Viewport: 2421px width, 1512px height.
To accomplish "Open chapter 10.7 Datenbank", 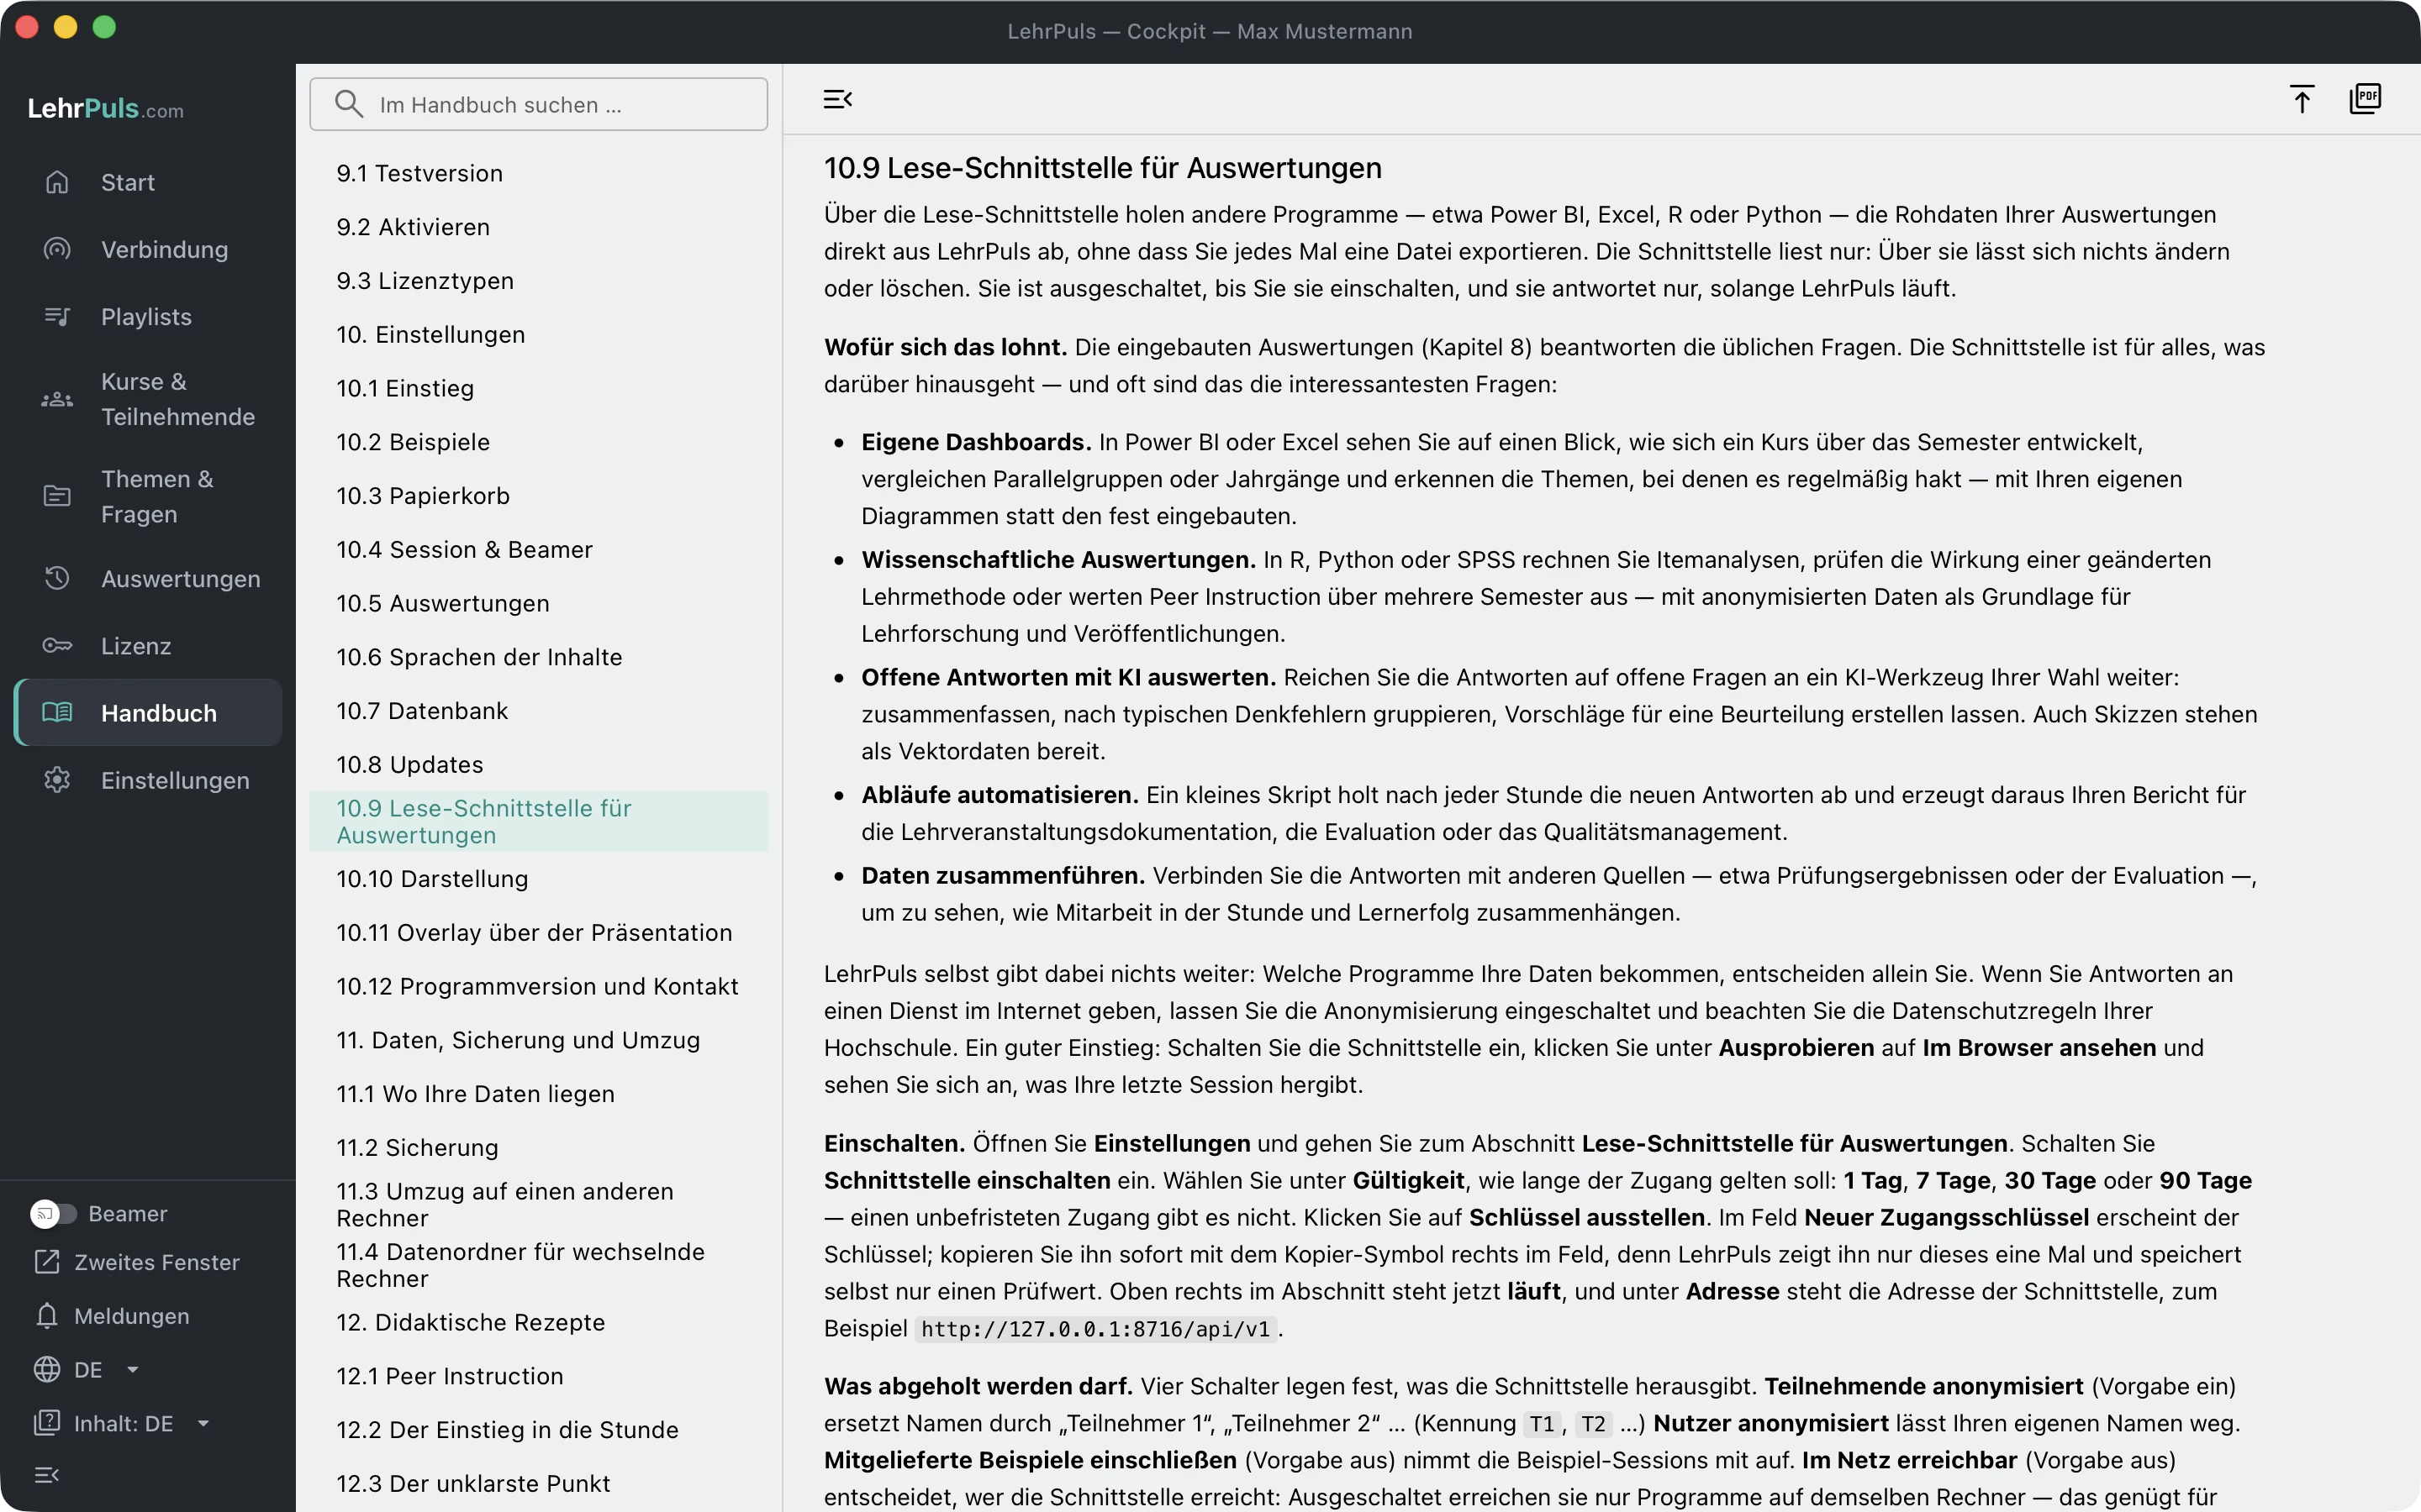I will (538, 711).
